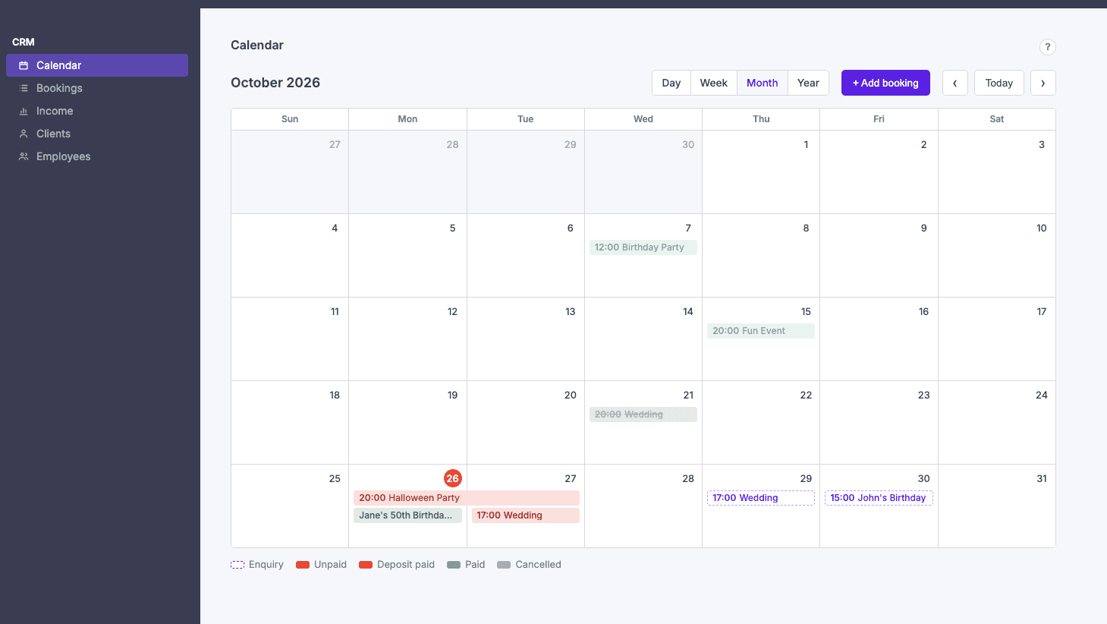Click the Sat column header
1107x624 pixels.
997,119
